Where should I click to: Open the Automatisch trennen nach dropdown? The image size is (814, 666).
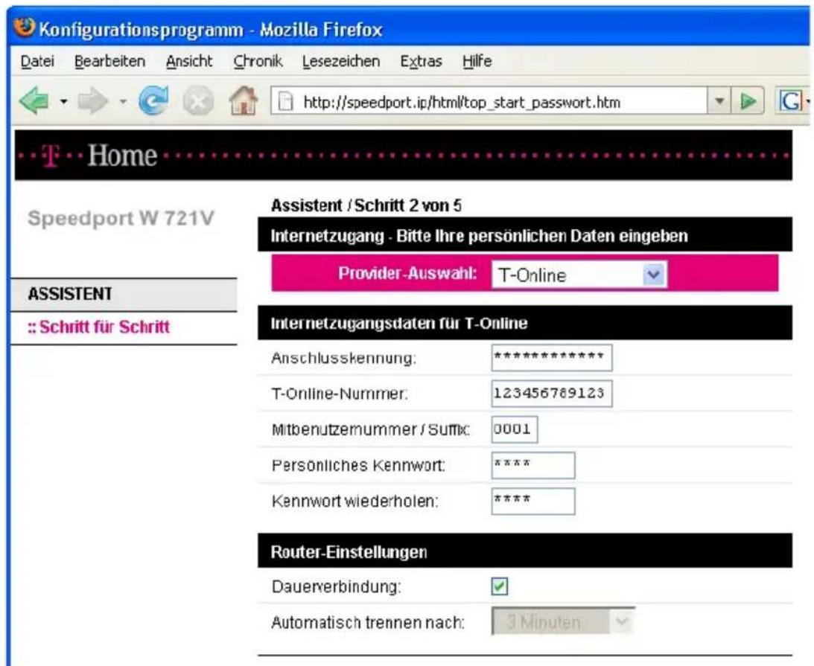coord(563,621)
